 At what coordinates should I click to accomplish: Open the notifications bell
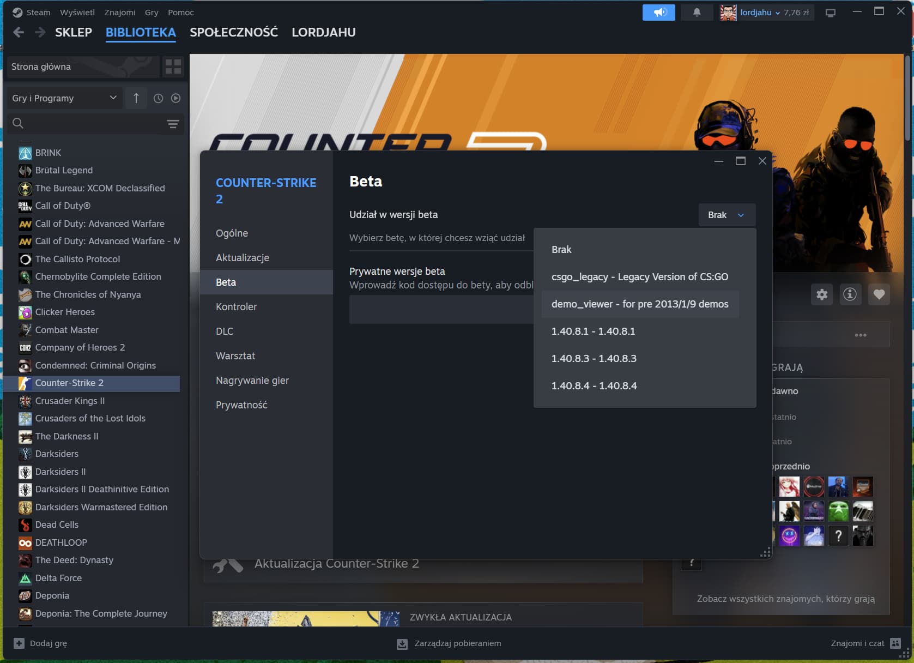(x=697, y=12)
